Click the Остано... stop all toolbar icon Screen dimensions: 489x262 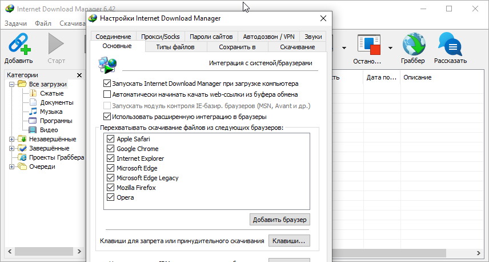[369, 45]
